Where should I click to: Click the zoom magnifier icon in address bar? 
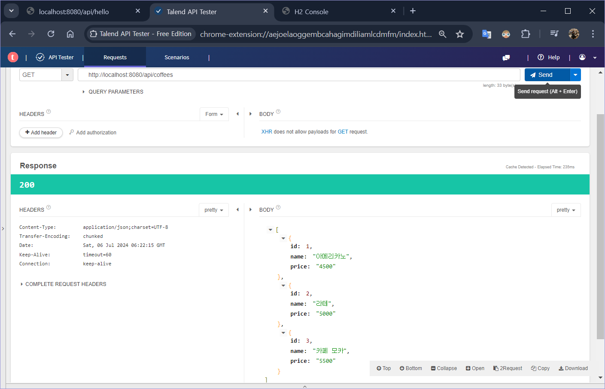[442, 34]
